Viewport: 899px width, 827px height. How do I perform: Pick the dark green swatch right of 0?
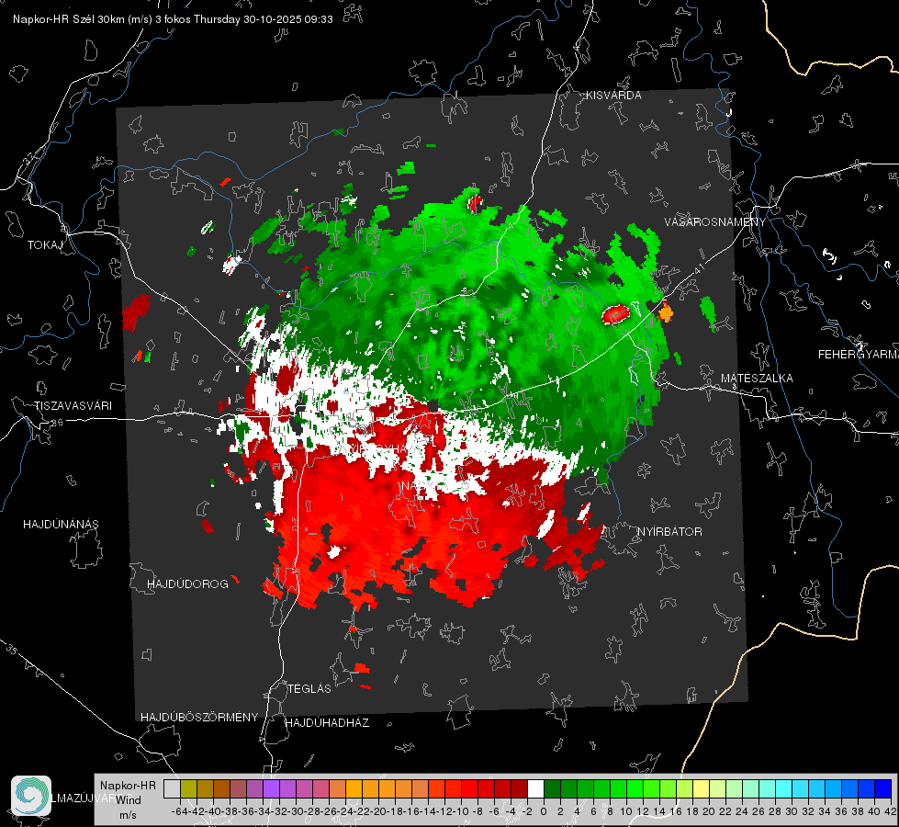click(x=552, y=788)
